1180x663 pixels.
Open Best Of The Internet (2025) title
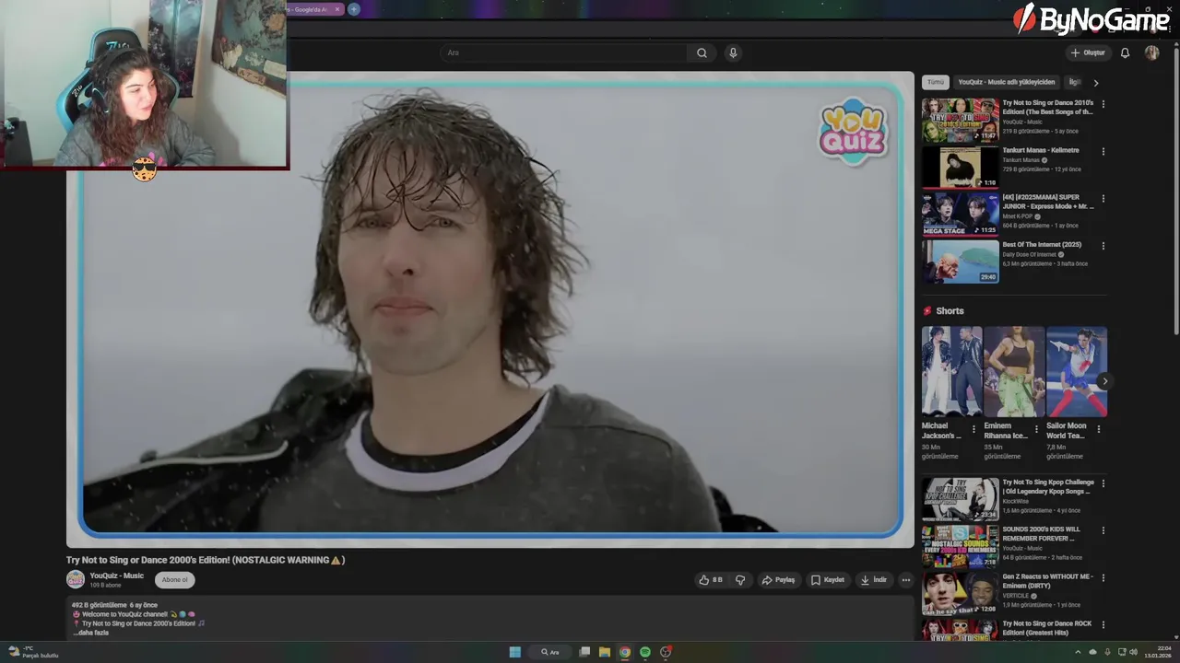point(1042,245)
